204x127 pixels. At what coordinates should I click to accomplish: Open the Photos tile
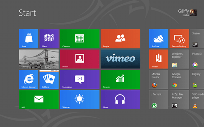tap(80, 59)
